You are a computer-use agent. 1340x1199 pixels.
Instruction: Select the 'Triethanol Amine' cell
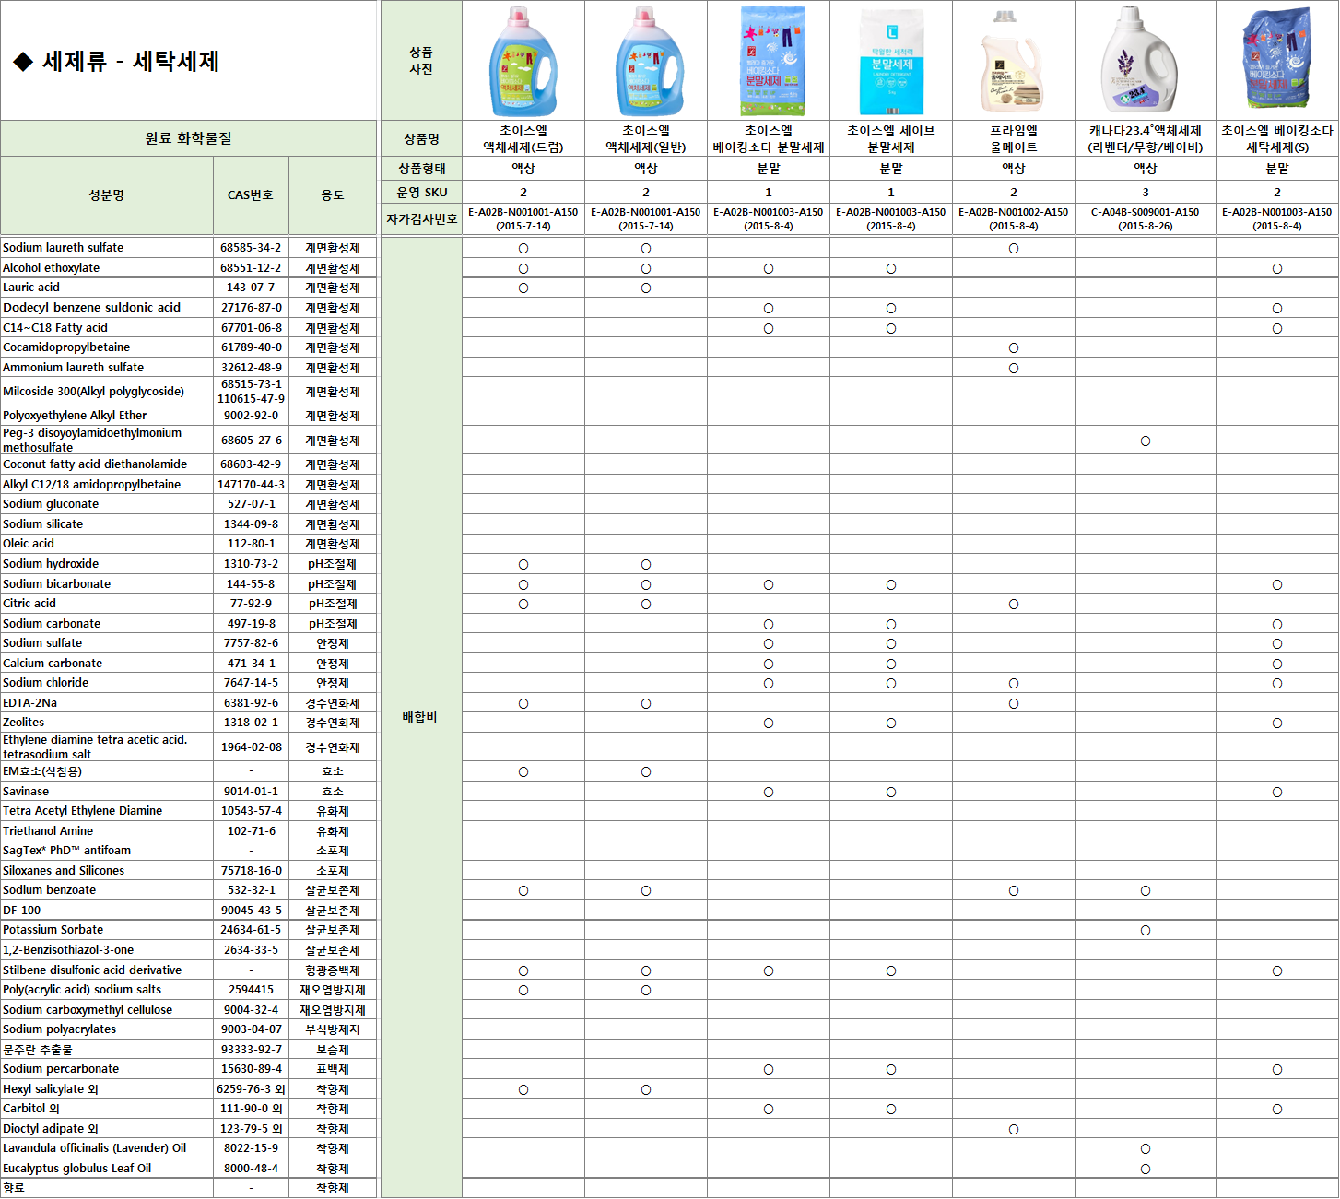[107, 831]
